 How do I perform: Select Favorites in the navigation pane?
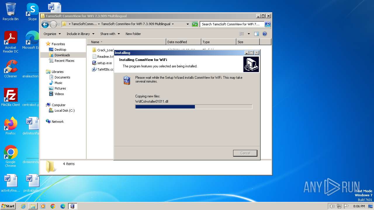(56, 44)
